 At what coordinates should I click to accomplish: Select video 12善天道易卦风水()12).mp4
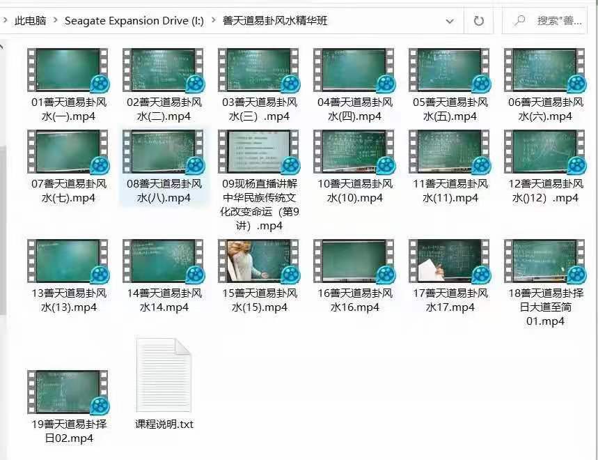545,153
